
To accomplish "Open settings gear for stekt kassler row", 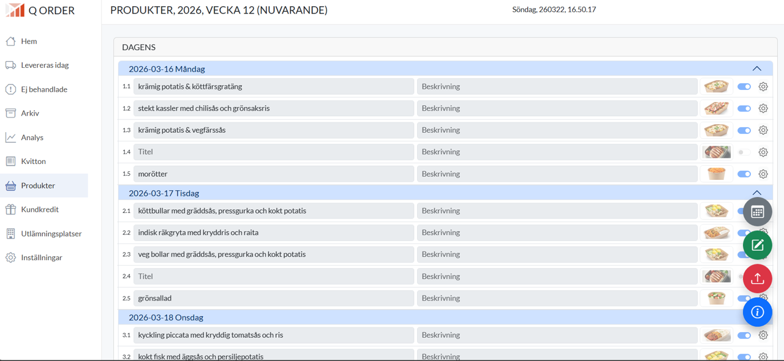I will pos(763,108).
